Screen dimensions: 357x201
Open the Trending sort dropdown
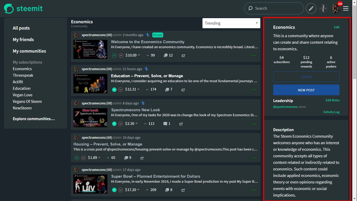[x=231, y=23]
